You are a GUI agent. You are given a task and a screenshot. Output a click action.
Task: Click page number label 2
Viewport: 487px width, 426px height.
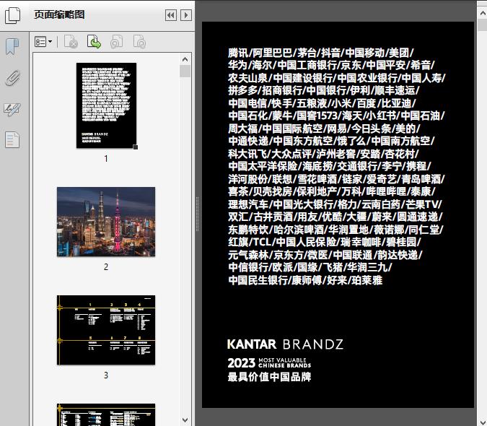pos(106,267)
